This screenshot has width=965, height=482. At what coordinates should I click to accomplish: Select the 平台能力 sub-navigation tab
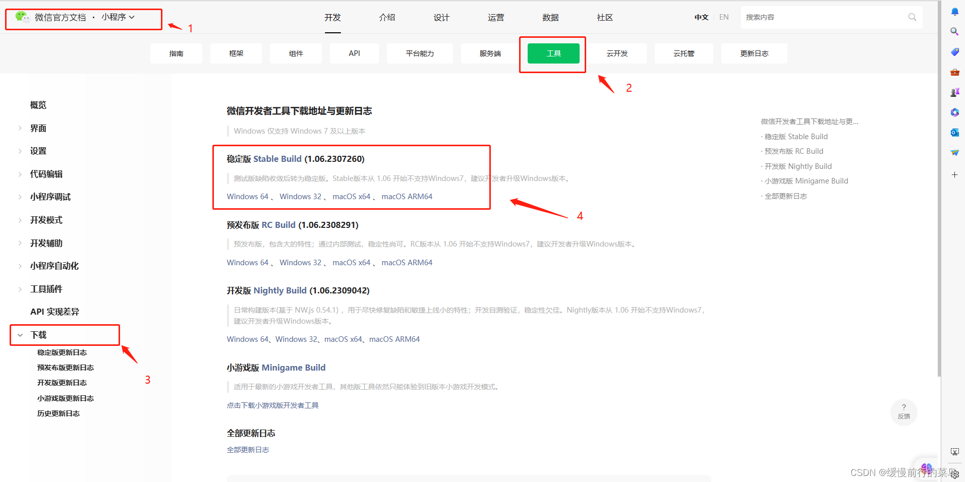(x=420, y=53)
